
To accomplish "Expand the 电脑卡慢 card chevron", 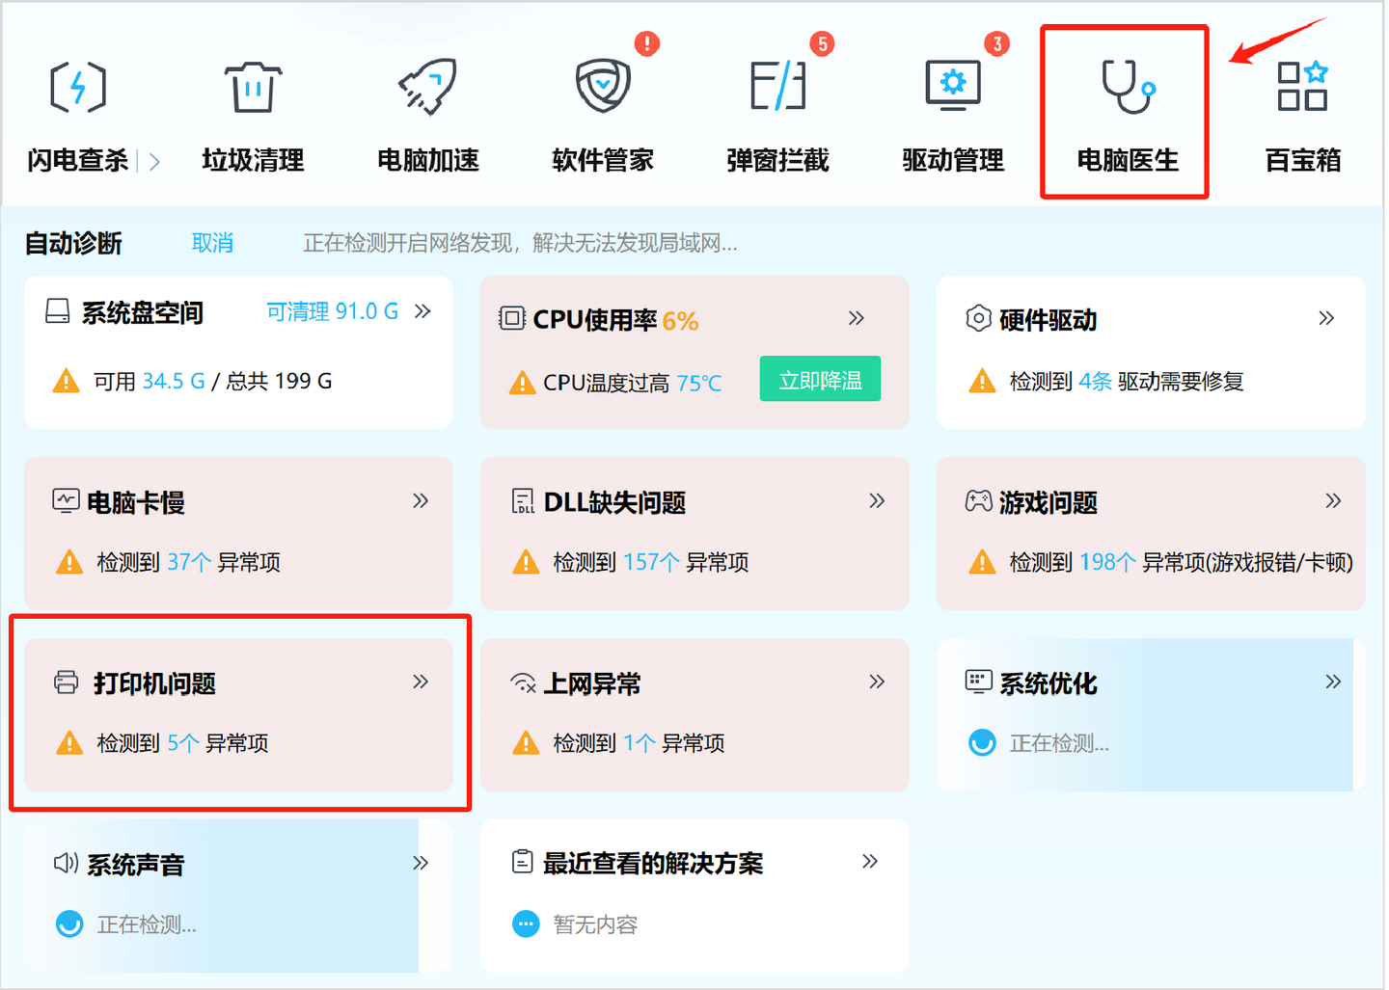I will tap(421, 500).
